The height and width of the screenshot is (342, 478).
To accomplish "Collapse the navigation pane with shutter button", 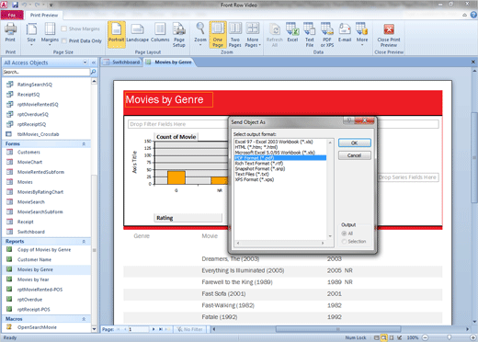I will (94, 63).
